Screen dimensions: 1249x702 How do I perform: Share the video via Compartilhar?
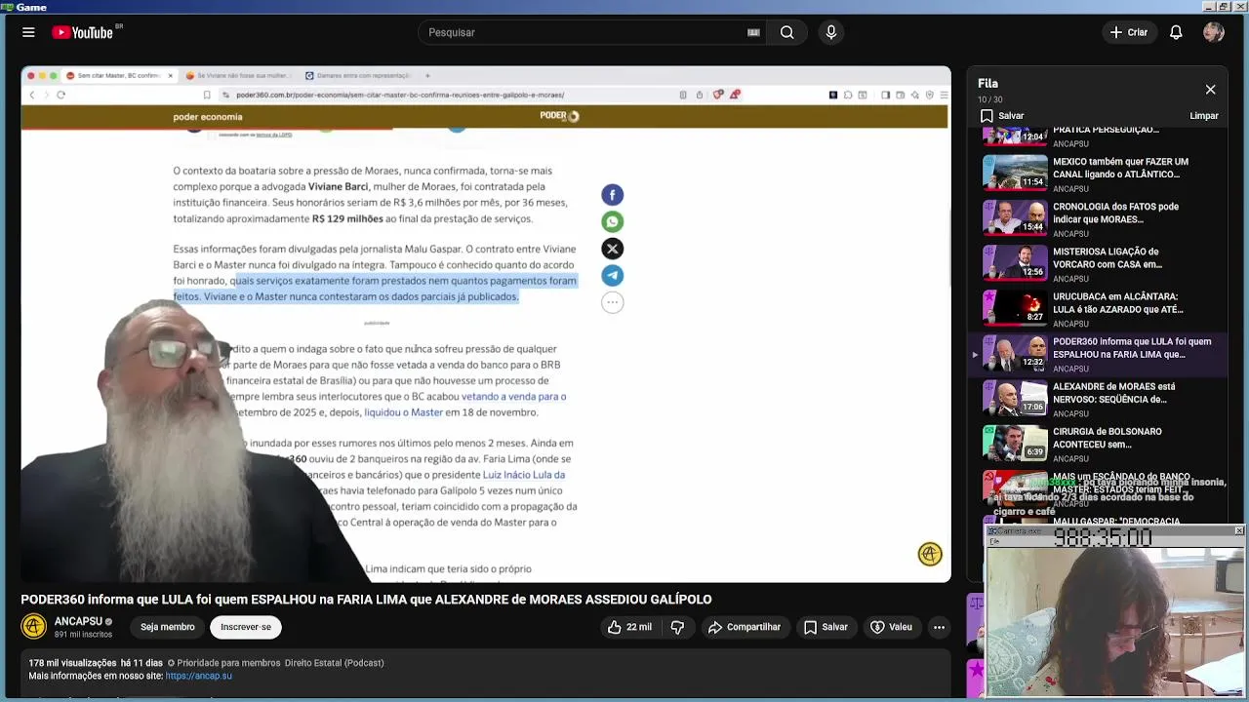[x=745, y=627]
